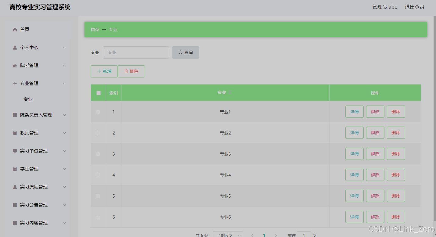This screenshot has height=237, width=436.
Task: Select 专业 under the 专业管理 submenu
Action: click(28, 99)
